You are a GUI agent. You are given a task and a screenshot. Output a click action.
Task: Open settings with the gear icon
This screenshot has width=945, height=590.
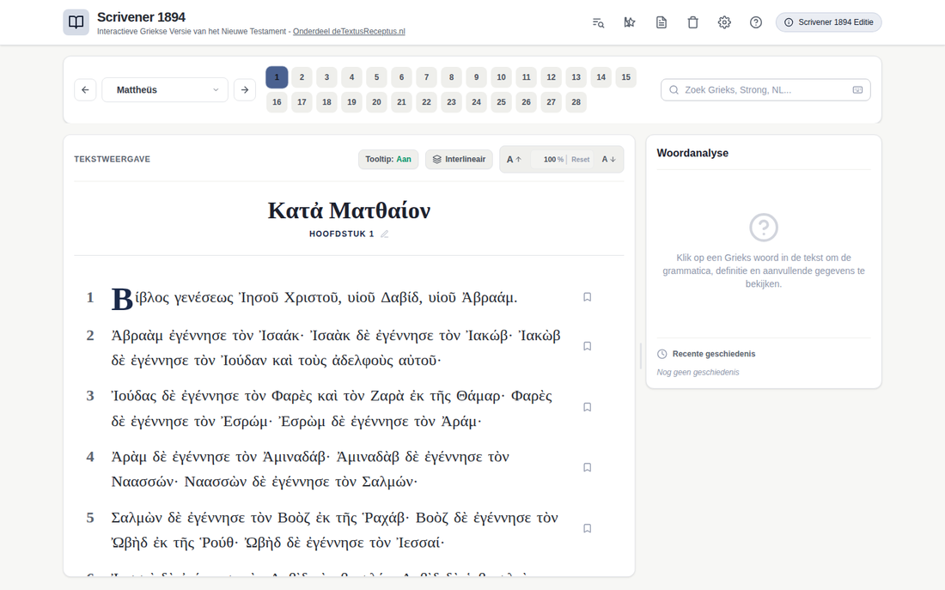(x=724, y=22)
